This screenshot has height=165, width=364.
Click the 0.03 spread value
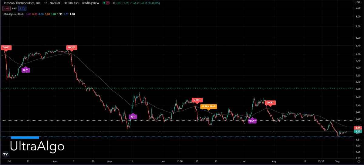click(14, 9)
